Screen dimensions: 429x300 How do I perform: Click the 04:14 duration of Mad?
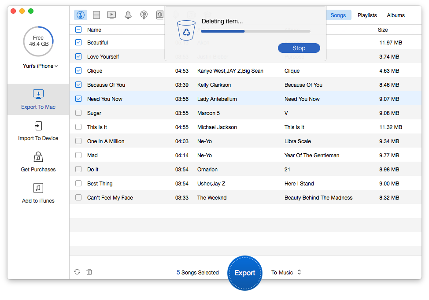[182, 155]
